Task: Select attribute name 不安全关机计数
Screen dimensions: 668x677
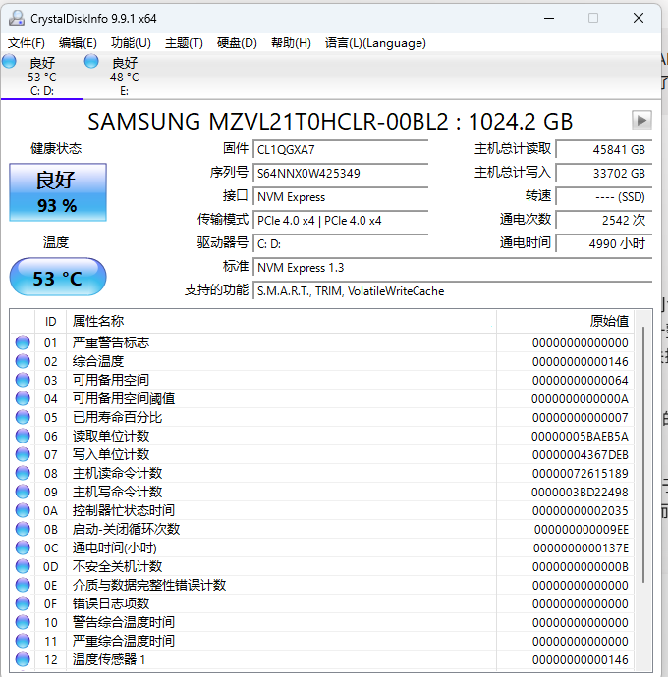Action: pos(117,566)
